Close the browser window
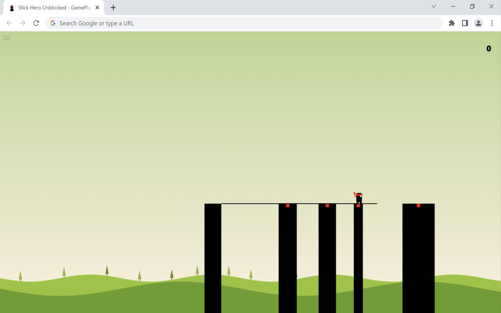The width and height of the screenshot is (501, 313). pyautogui.click(x=491, y=6)
